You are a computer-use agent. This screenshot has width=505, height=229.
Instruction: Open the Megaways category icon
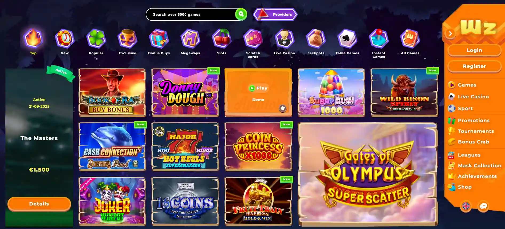point(190,39)
